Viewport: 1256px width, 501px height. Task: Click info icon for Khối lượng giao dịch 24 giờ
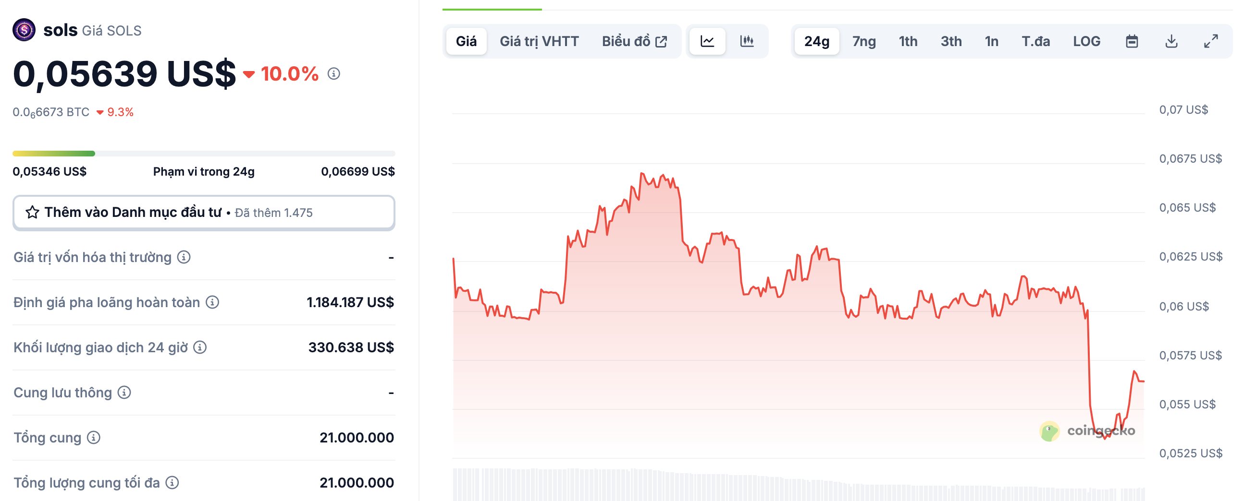[200, 347]
